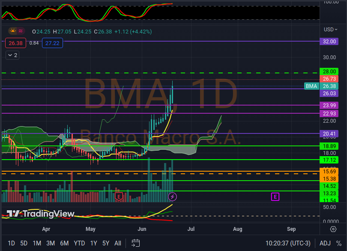The image size is (347, 251).
Task: Select the 3M time range
Action: pos(51,243)
